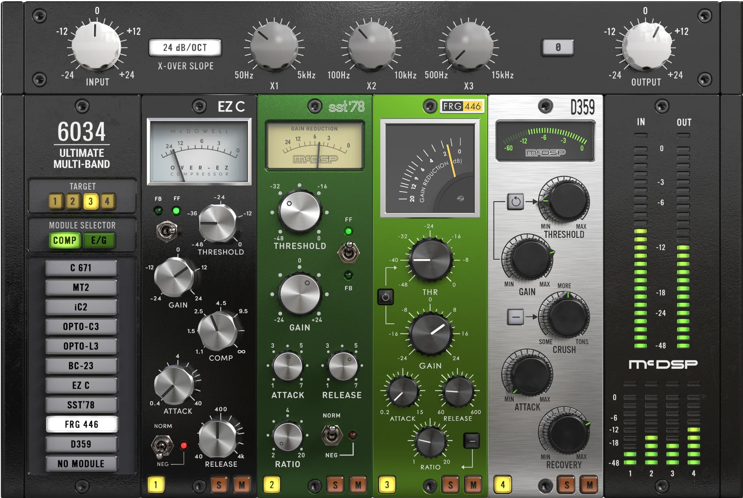Choose the EZ C module

point(82,385)
